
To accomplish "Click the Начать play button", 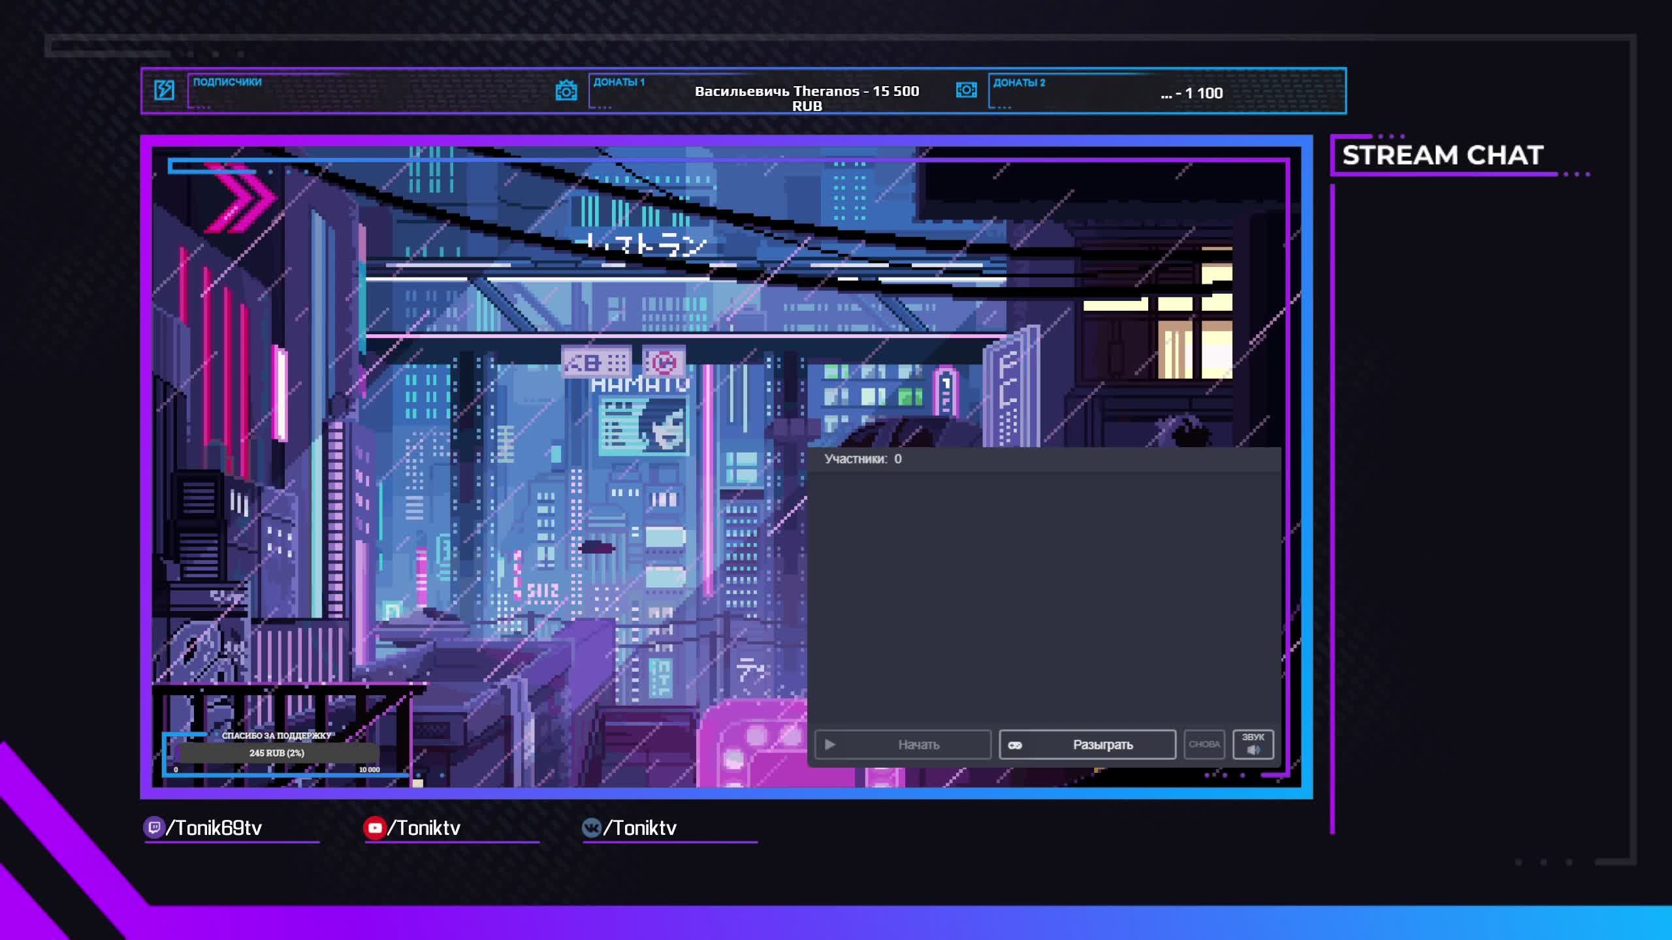I will 903,744.
